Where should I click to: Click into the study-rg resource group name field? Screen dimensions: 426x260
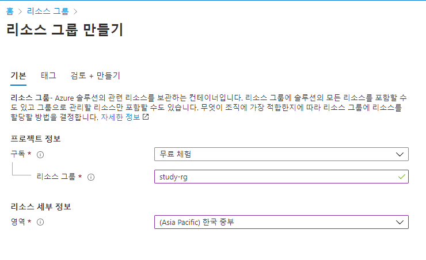(281, 177)
